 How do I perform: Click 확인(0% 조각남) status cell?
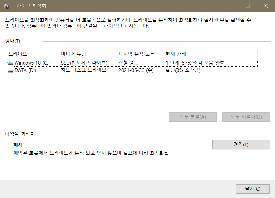[183, 70]
